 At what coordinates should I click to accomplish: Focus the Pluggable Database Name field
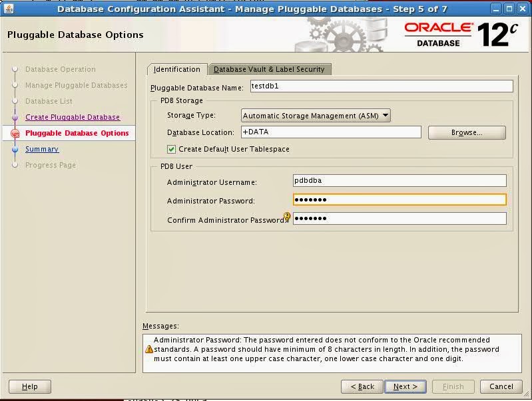point(382,86)
